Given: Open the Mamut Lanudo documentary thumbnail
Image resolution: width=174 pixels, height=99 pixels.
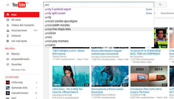Looking at the screenshot, I should (x=110, y=76).
